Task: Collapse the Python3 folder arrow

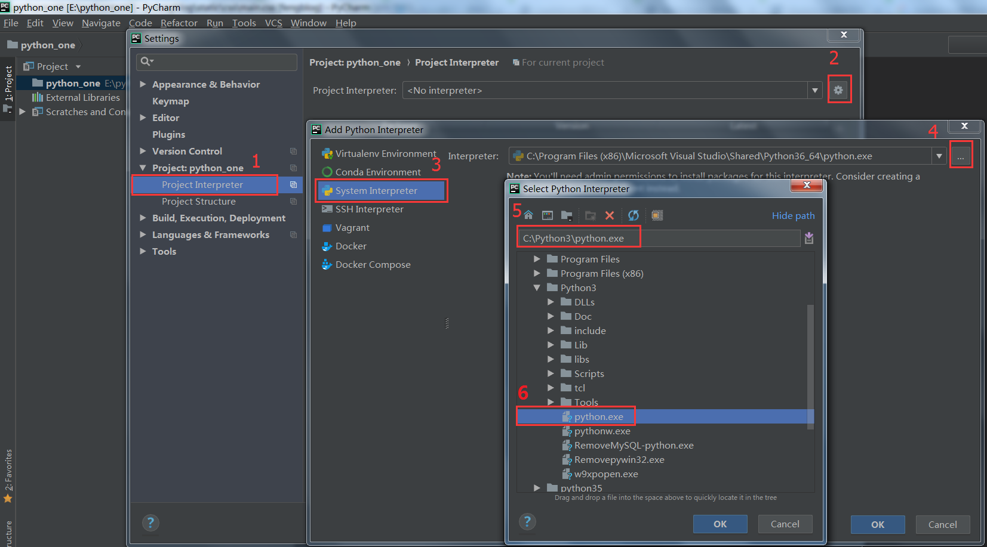Action: 537,288
